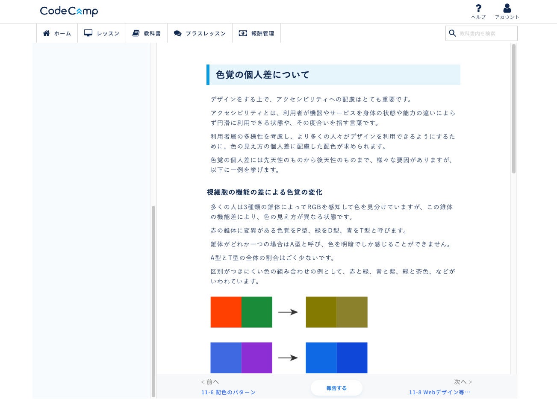Screen dimensions: 557x399
Task: Open help via the question mark icon
Action: (478, 8)
